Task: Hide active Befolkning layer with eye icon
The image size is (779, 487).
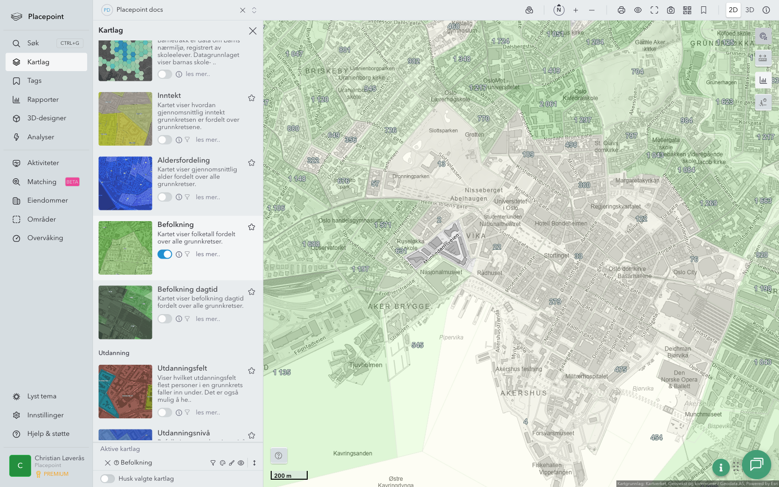Action: 241,463
